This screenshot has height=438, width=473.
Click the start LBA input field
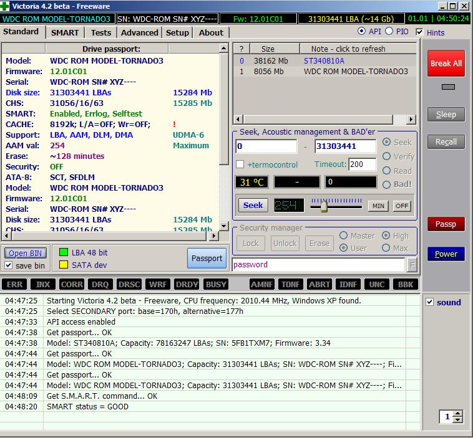(266, 146)
